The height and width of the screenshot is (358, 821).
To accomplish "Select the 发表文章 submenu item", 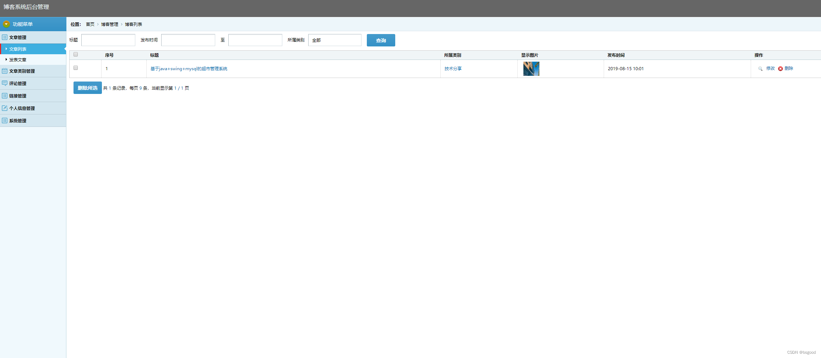I will [x=33, y=60].
